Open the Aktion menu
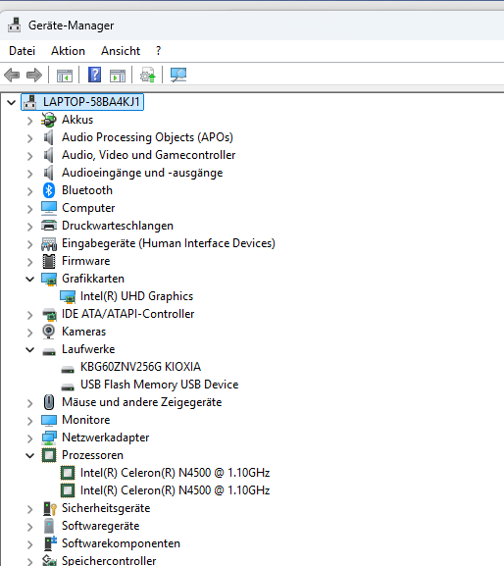504x566 pixels. (68, 51)
